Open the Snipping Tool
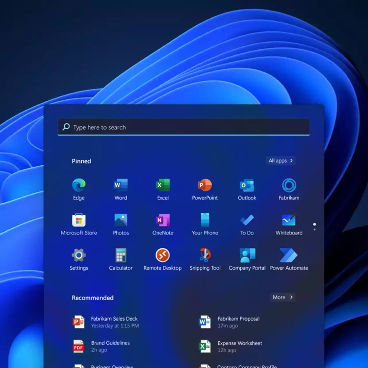Screen dimensions: 368x368 [205, 259]
